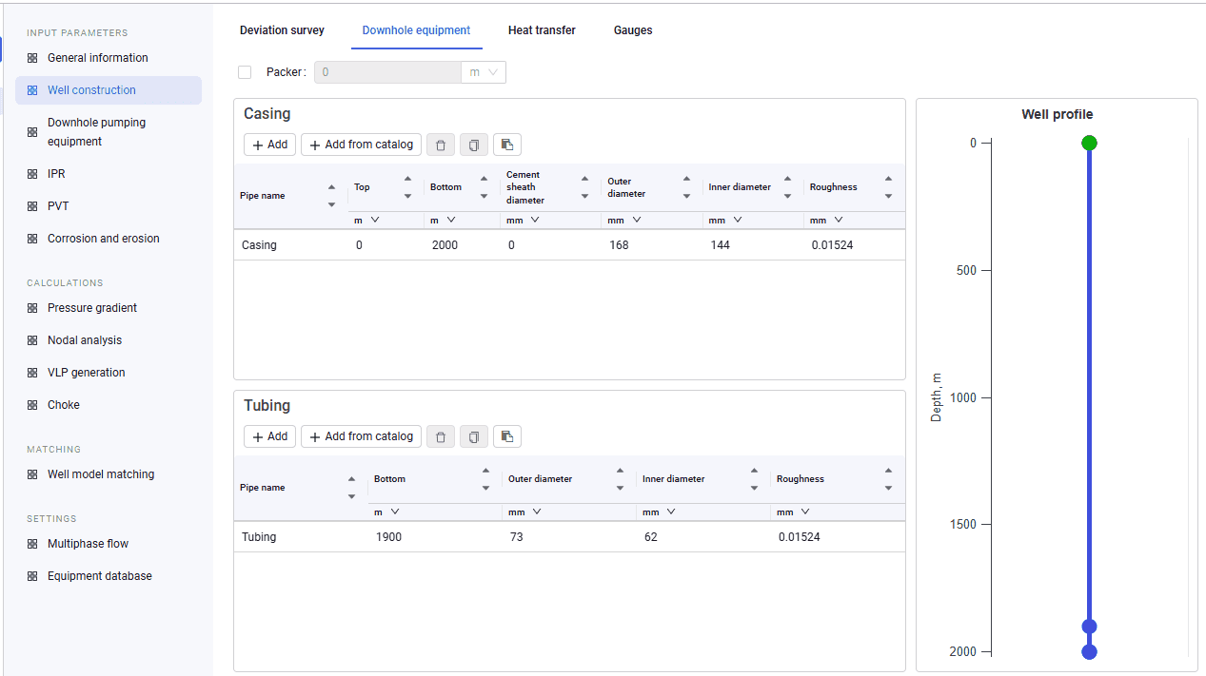Add a new row to Tubing table
This screenshot has height=676, width=1206.
pyautogui.click(x=269, y=436)
